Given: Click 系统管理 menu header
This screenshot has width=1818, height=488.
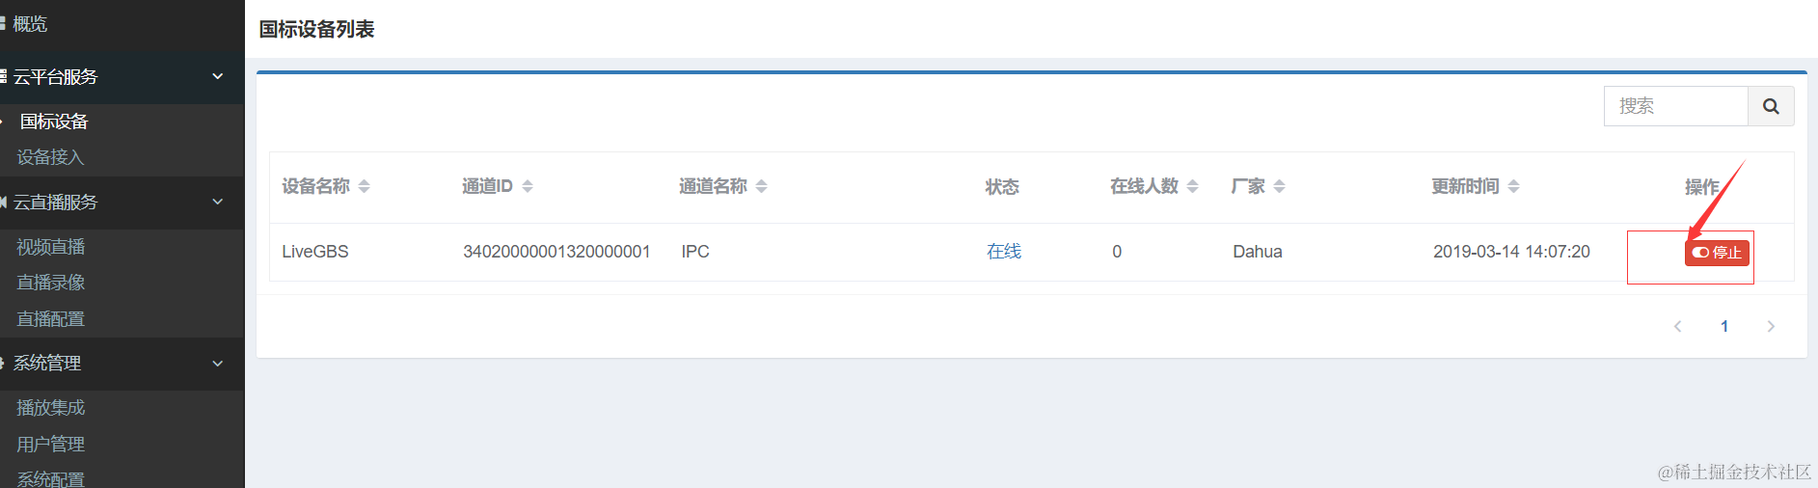Looking at the screenshot, I should (122, 364).
